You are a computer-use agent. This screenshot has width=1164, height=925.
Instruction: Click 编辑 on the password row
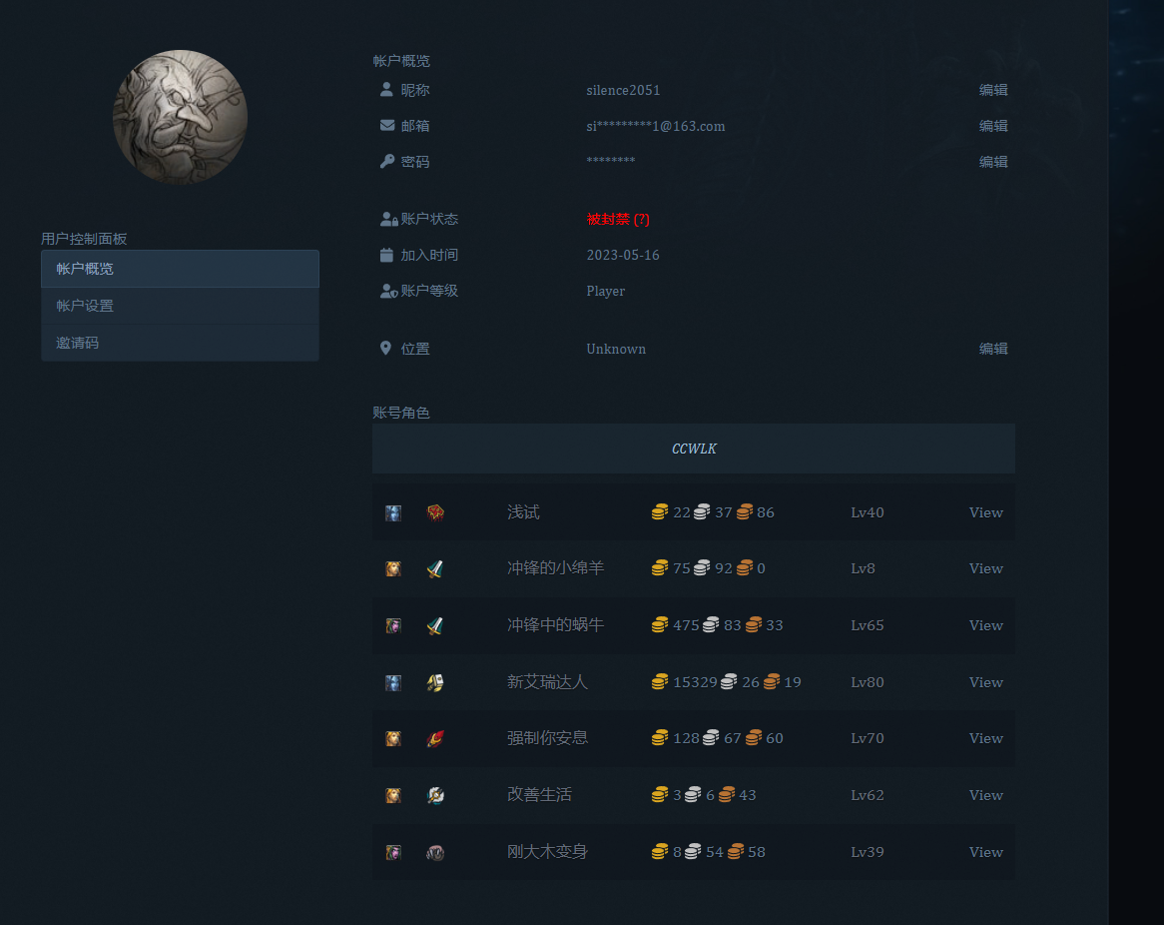[992, 162]
